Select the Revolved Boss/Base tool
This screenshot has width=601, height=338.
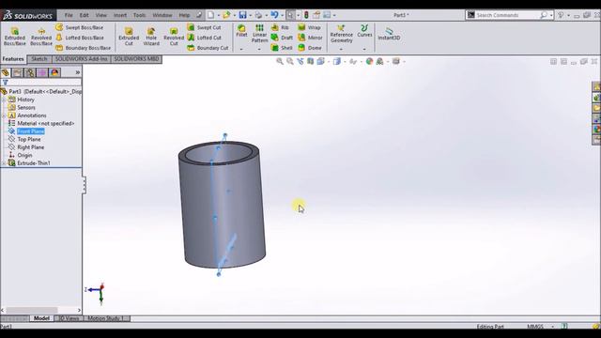pos(41,37)
